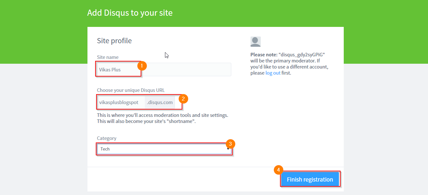Click the Site name label
This screenshot has width=428, height=195.
(x=108, y=57)
